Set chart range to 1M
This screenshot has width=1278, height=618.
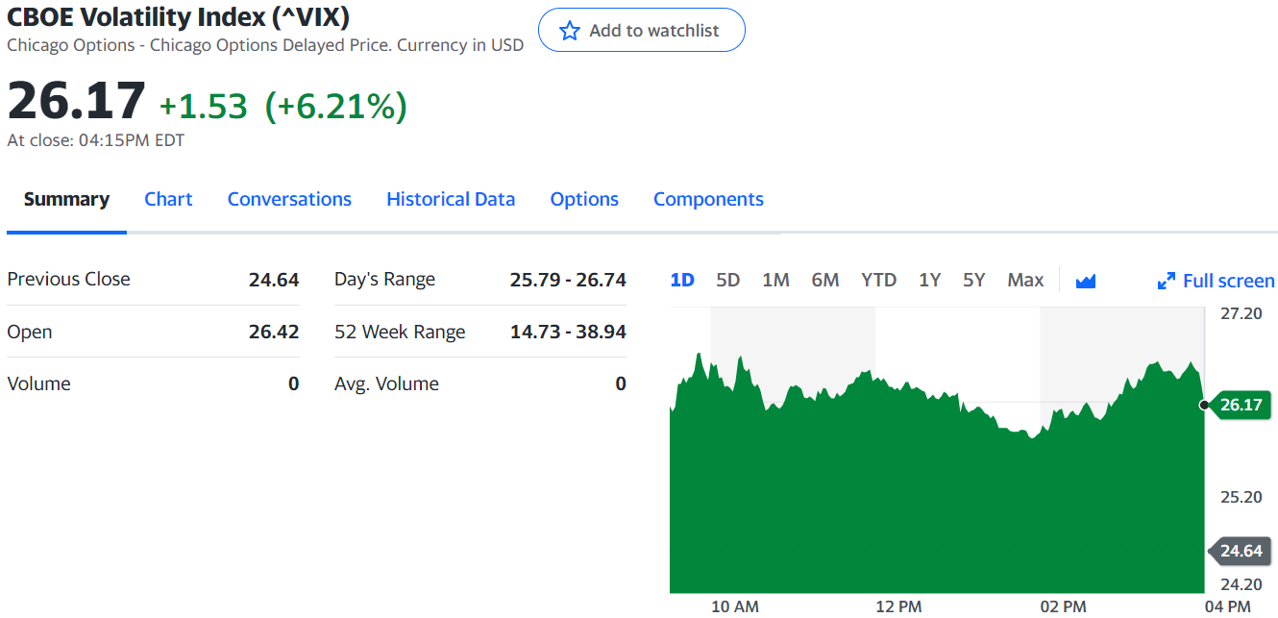click(775, 280)
